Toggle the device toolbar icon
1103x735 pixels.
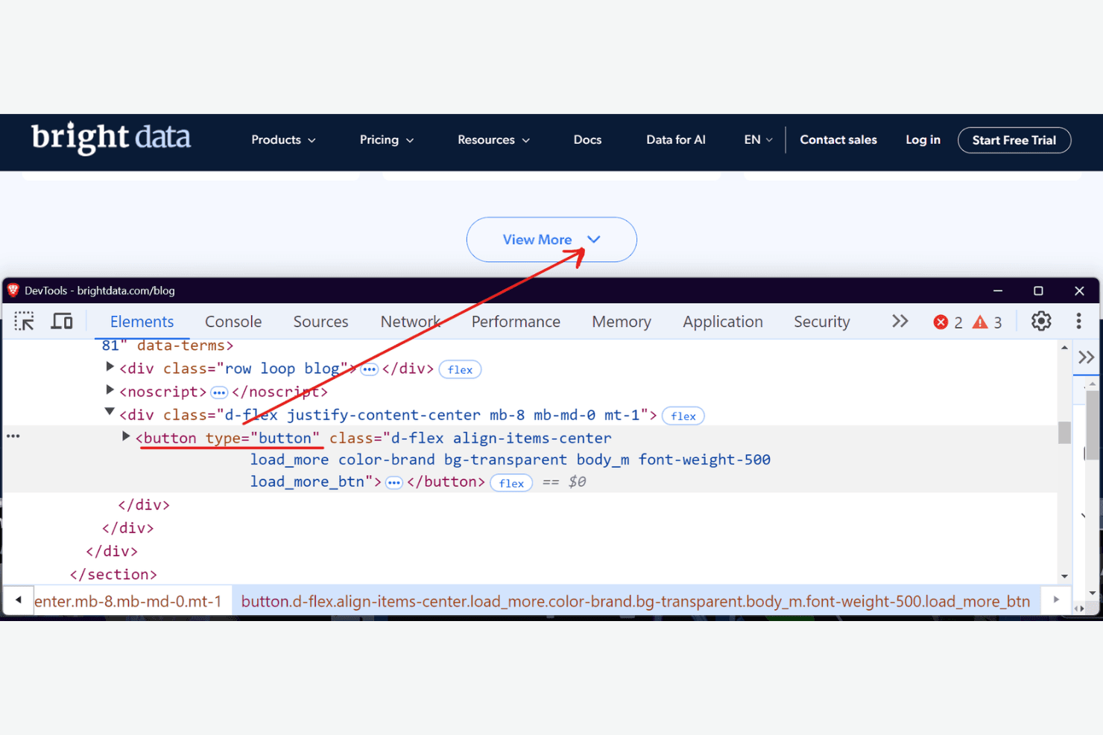point(62,321)
